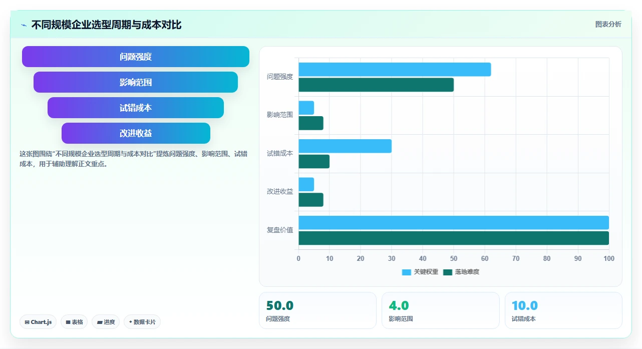Click the 复盘价值 blue bar
Screen dimensions: 642x349
coord(454,223)
